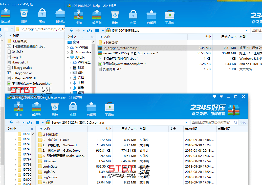Open 工具箱 in Server rar window
The height and width of the screenshot is (185, 262).
(x=110, y=107)
